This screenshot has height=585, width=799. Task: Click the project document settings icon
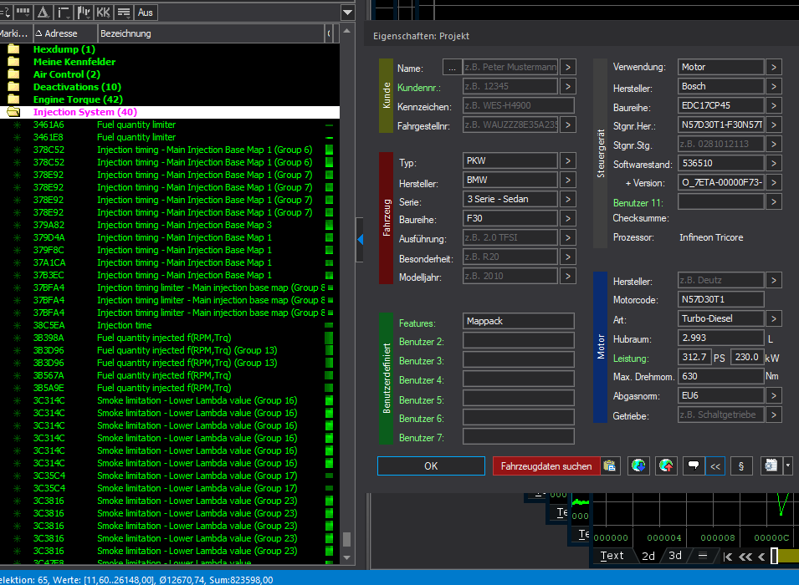tap(771, 466)
